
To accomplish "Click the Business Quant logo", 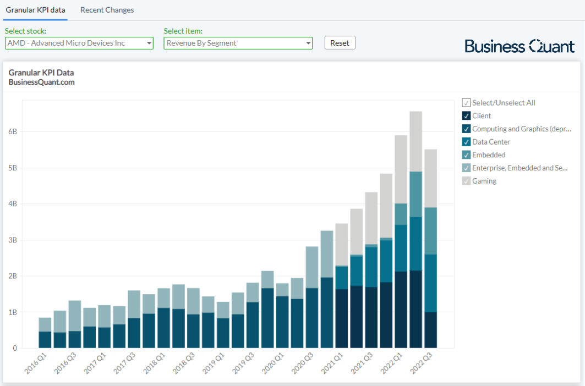I will point(520,46).
